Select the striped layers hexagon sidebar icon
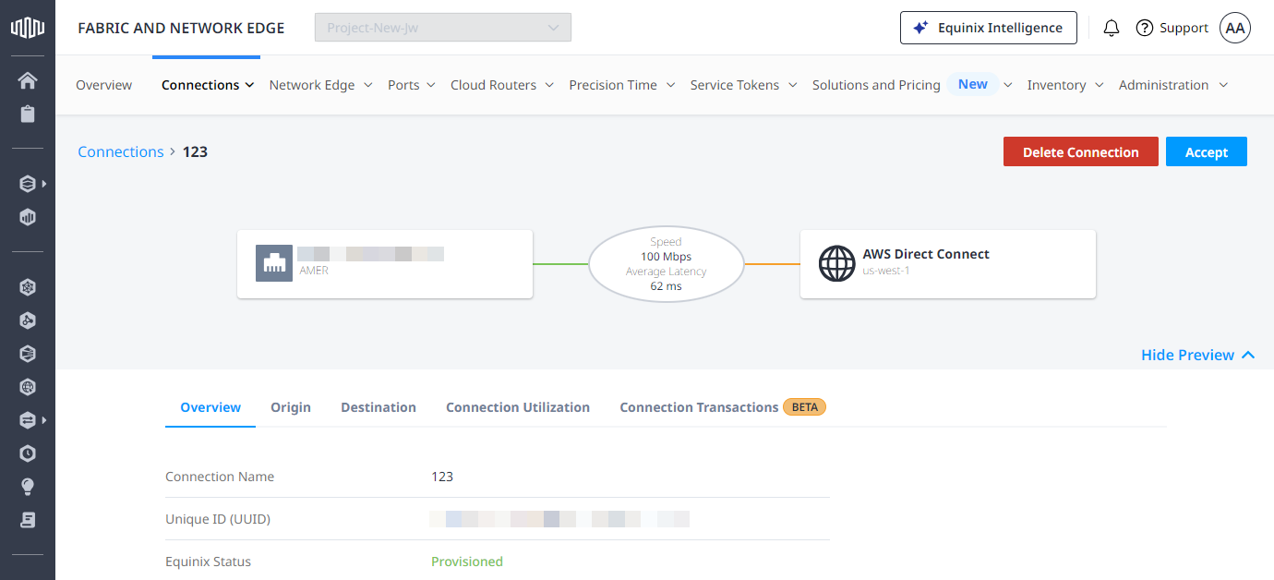1274x580 pixels. point(28,354)
